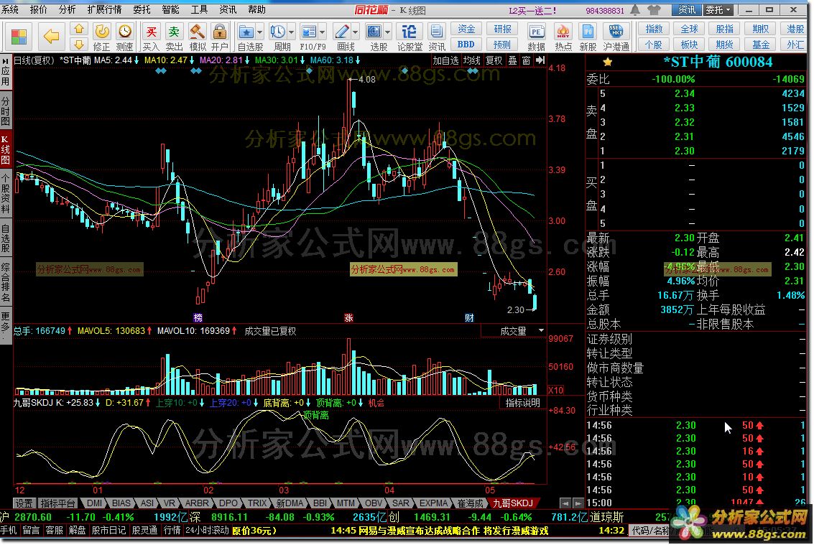Open the 成交量 indicator dropdown

click(541, 330)
